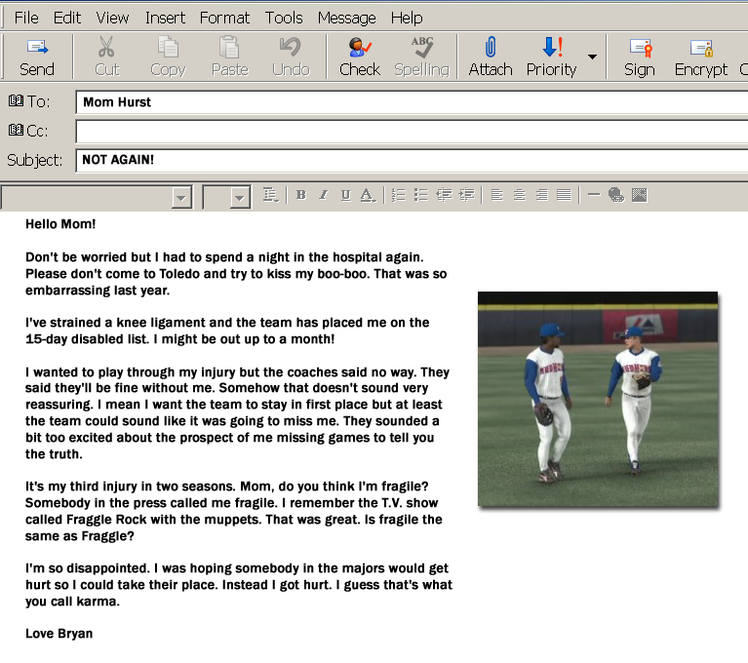Image resolution: width=748 pixels, height=663 pixels.
Task: Click the Subject field reading NOT AGAIN!
Action: coord(412,160)
